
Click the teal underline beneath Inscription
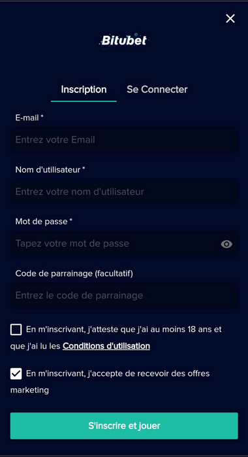84,101
